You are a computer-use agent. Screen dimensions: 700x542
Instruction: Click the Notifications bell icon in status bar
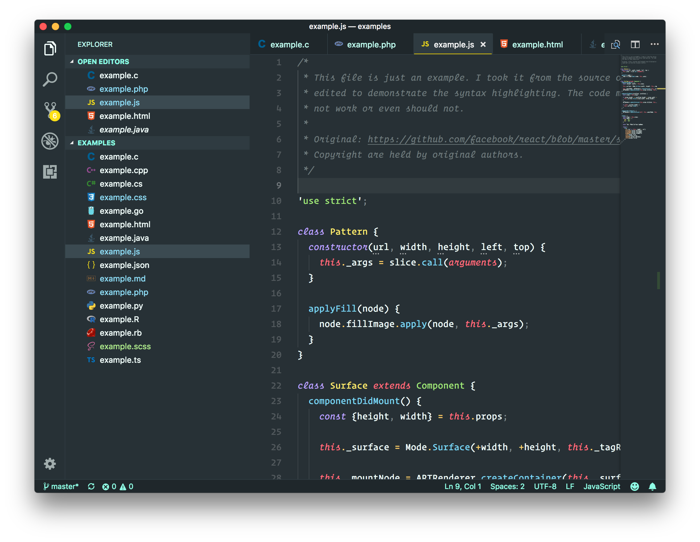coord(652,486)
